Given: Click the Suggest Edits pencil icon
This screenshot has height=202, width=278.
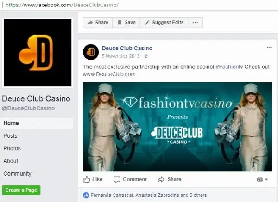Looking at the screenshot, I should [147, 23].
